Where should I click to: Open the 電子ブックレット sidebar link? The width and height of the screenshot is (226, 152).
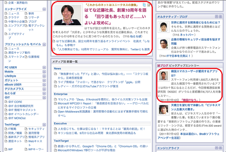(x=37, y=28)
